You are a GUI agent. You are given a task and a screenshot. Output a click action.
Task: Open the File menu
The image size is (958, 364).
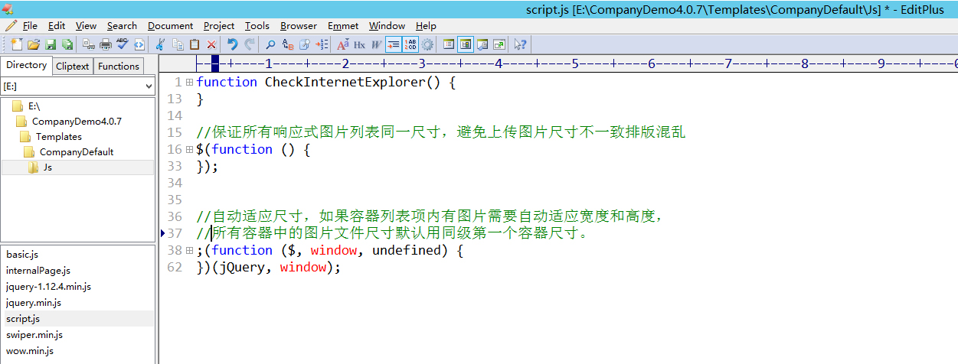click(x=30, y=26)
